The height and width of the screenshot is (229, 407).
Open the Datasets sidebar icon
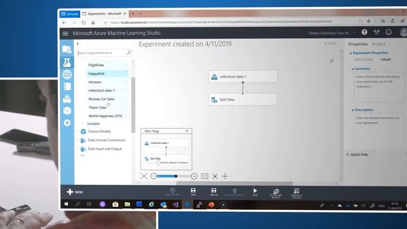pyautogui.click(x=67, y=99)
